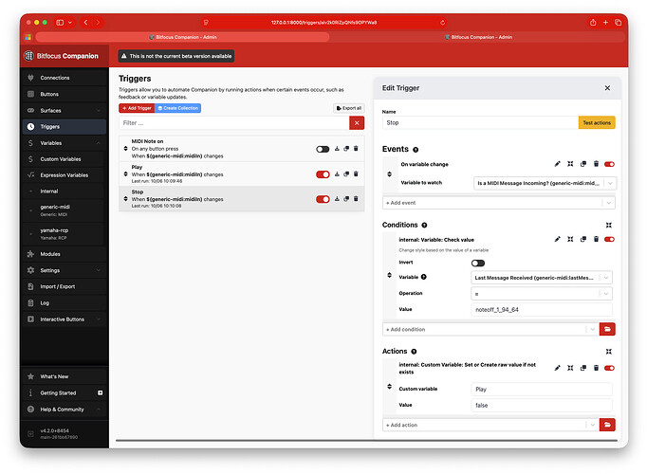Duplicate the Custom Variable action

583,368
